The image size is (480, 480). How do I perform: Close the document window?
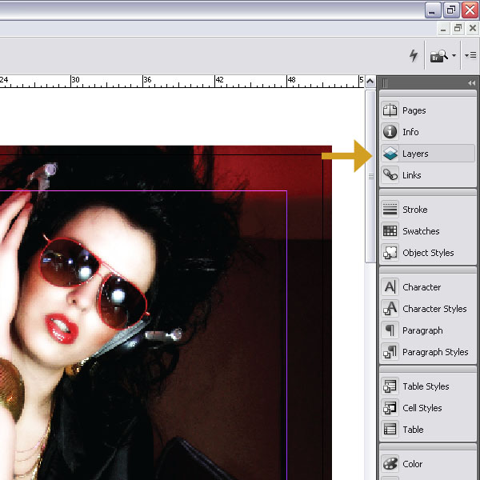[x=472, y=29]
